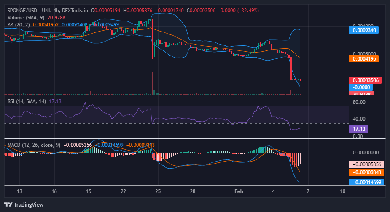Click the MACD value -0.00005356 in legend
Screen dimensions: 390x212
tap(78, 145)
